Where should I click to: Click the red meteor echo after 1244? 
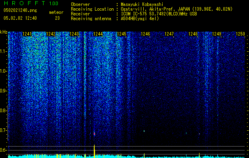94,134
